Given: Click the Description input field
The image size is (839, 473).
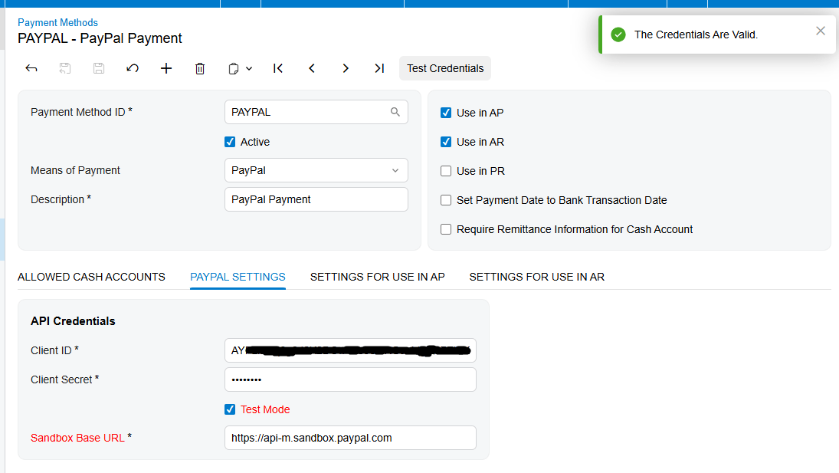Looking at the screenshot, I should click(316, 199).
